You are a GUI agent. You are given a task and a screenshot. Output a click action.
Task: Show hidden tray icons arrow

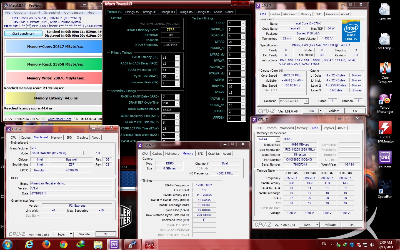coord(332,244)
